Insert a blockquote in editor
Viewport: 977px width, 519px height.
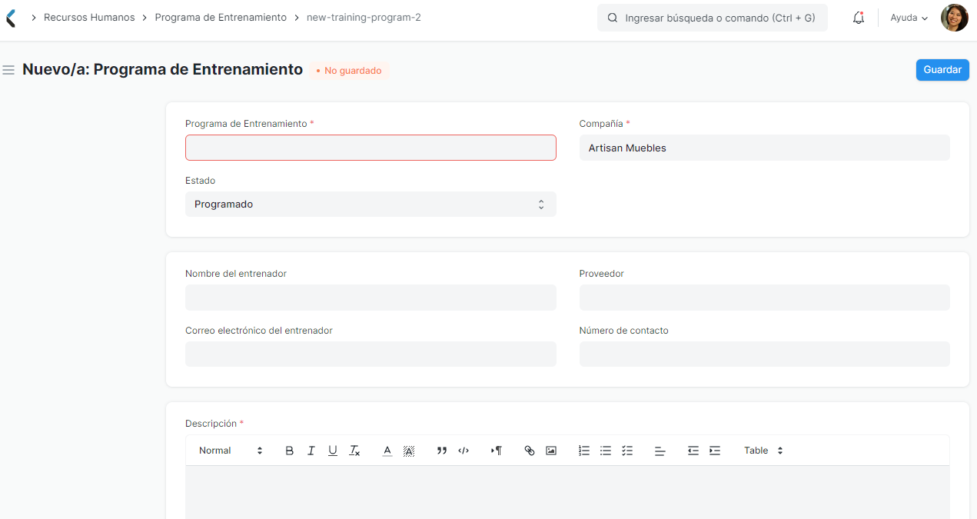[442, 451]
